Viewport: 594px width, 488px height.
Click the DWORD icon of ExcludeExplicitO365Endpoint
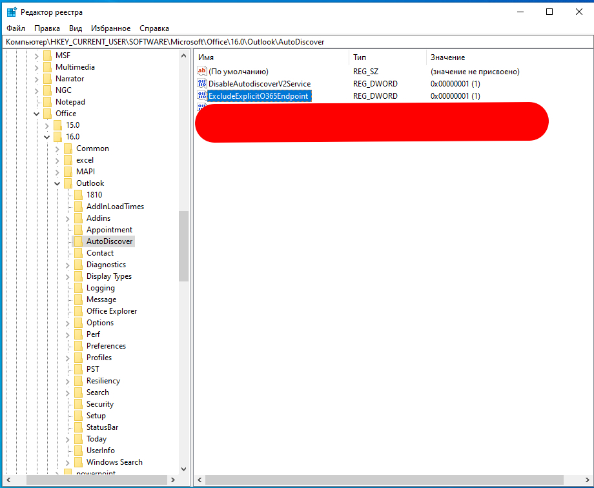[202, 96]
